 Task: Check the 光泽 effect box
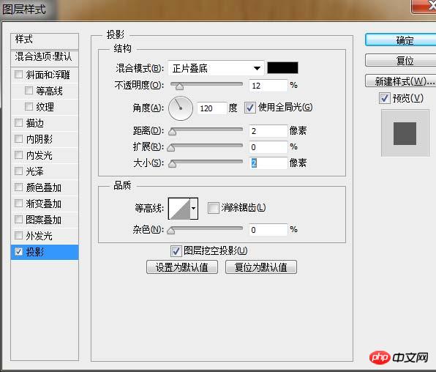18,171
